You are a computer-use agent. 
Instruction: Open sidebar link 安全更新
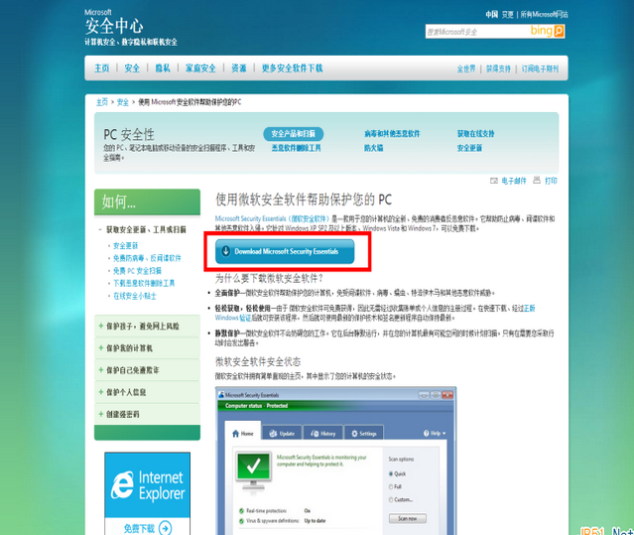tap(125, 245)
